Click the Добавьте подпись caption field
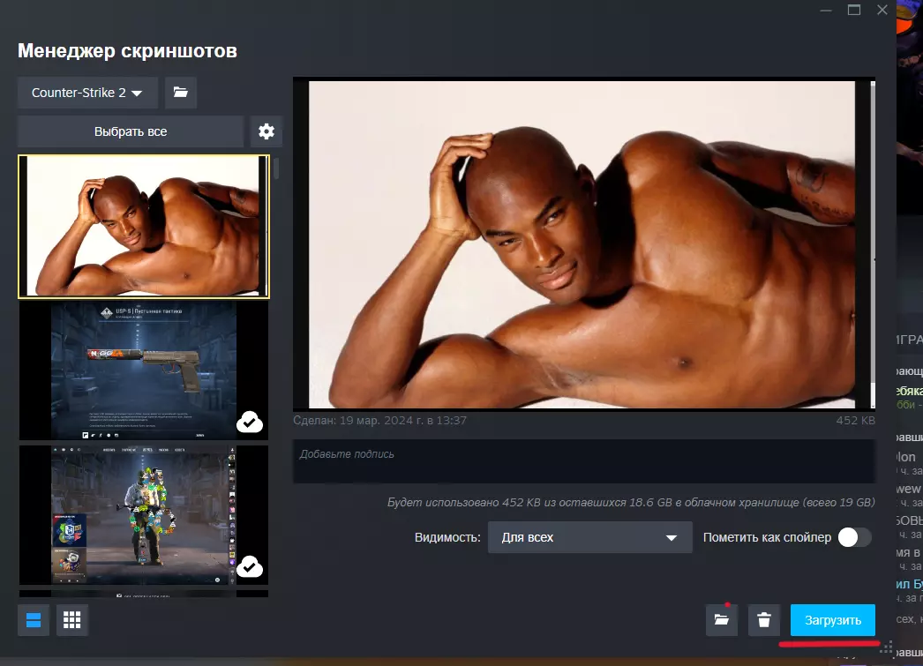 click(x=584, y=461)
